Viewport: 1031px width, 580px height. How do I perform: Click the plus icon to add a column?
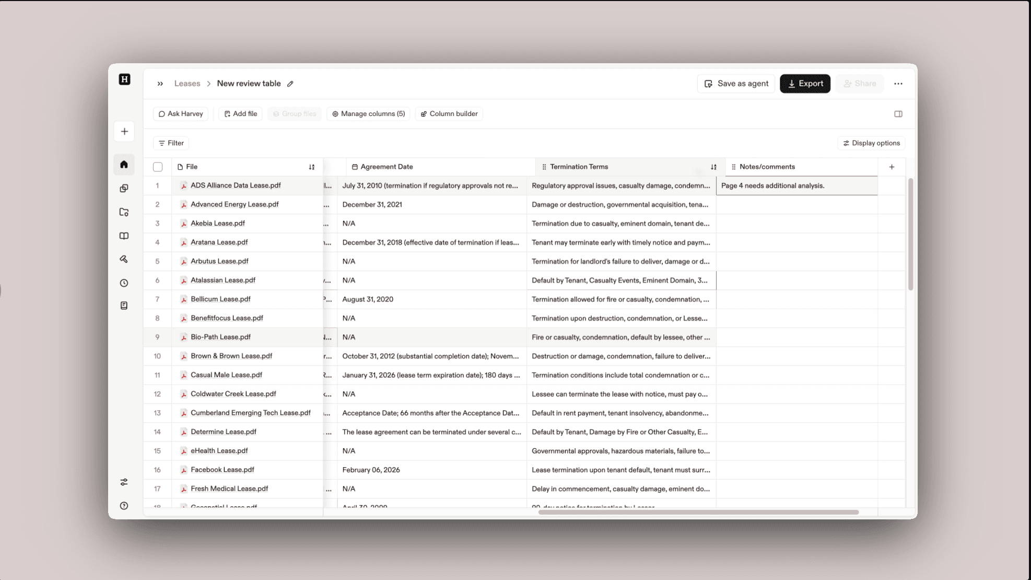(x=892, y=167)
